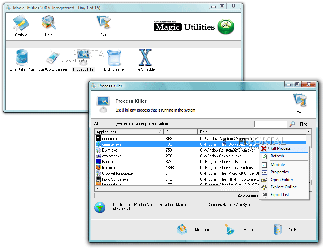
Task: Choose Export List from context menu
Action: click(284, 195)
